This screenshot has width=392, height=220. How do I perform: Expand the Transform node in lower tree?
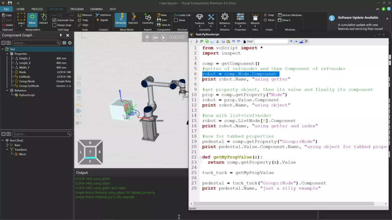[x=7, y=149]
